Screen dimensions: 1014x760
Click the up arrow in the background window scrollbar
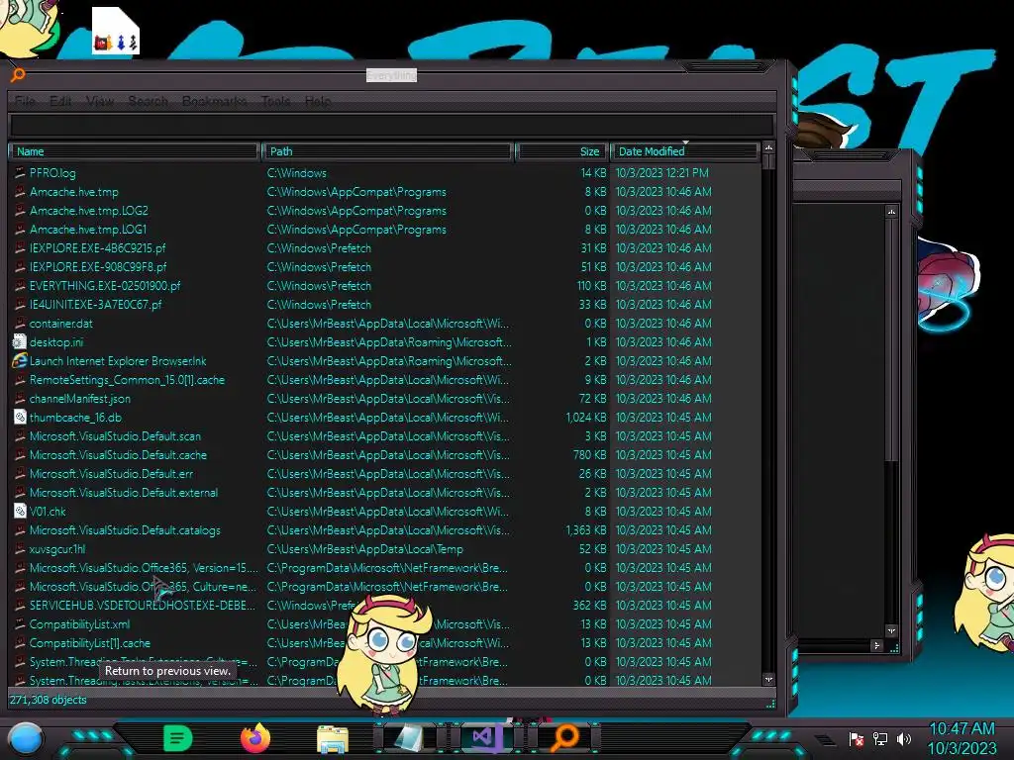click(891, 212)
